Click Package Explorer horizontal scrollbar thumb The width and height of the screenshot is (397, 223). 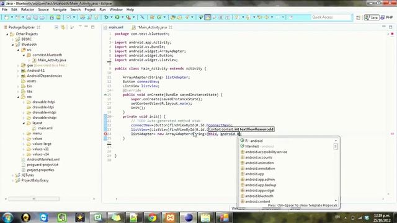coord(34,199)
